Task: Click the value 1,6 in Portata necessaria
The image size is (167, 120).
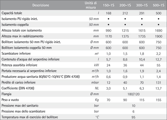Action: pyautogui.click(x=125, y=71)
